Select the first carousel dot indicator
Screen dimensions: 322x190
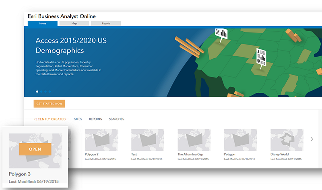pyautogui.click(x=37, y=92)
